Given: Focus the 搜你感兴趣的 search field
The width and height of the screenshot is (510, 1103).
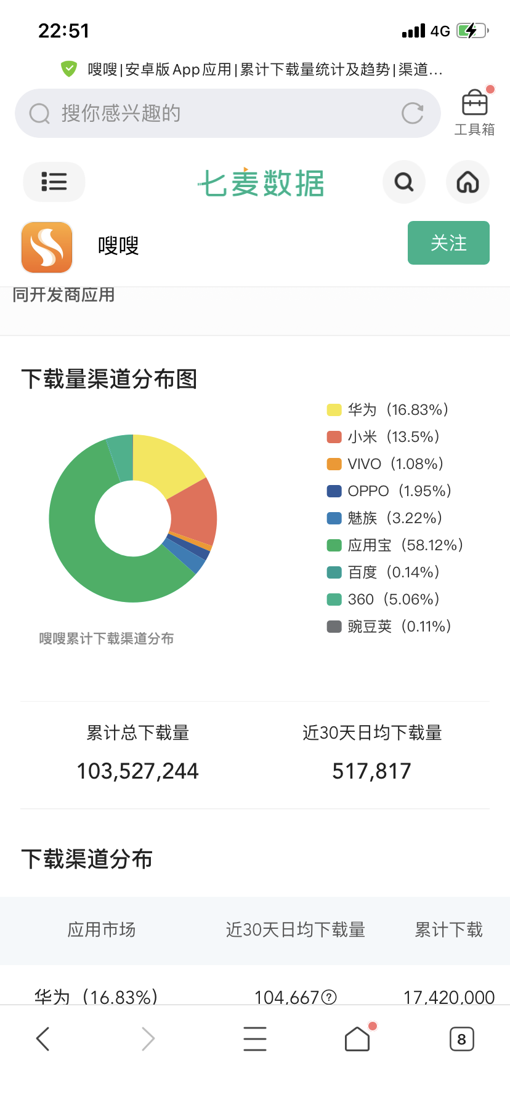Looking at the screenshot, I should click(x=228, y=113).
